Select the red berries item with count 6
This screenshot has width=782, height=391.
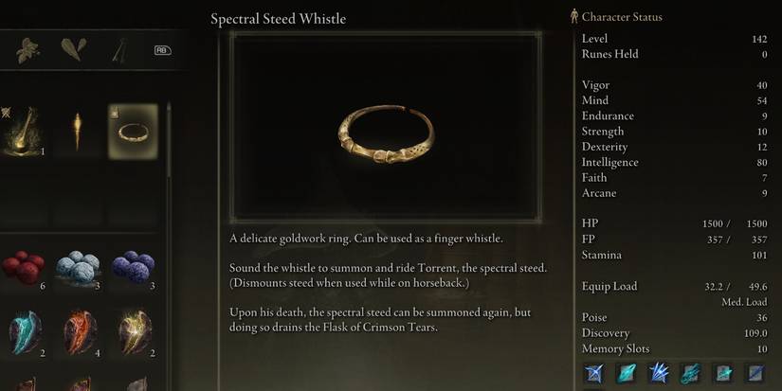point(24,268)
